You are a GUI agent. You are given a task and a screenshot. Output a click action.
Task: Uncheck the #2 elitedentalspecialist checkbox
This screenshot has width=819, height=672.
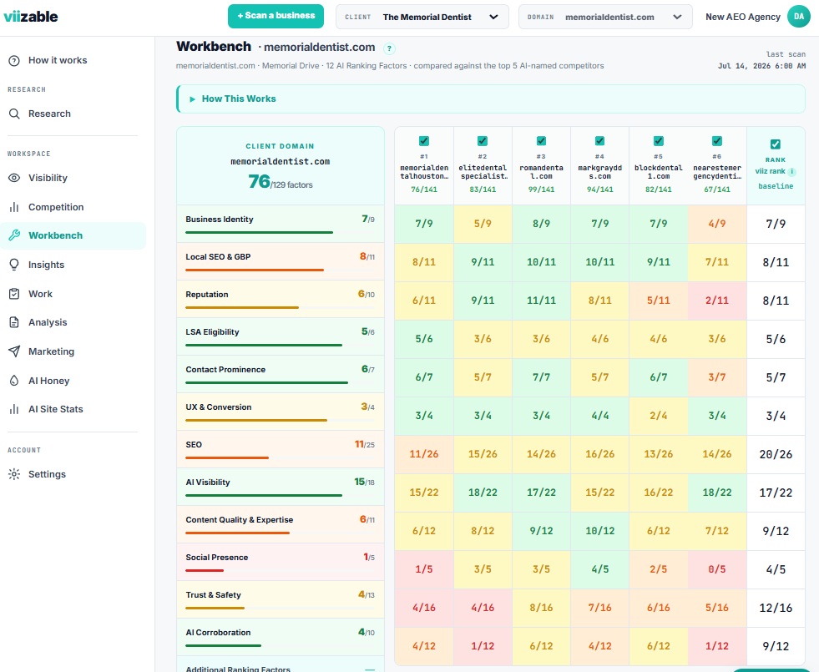click(x=483, y=141)
